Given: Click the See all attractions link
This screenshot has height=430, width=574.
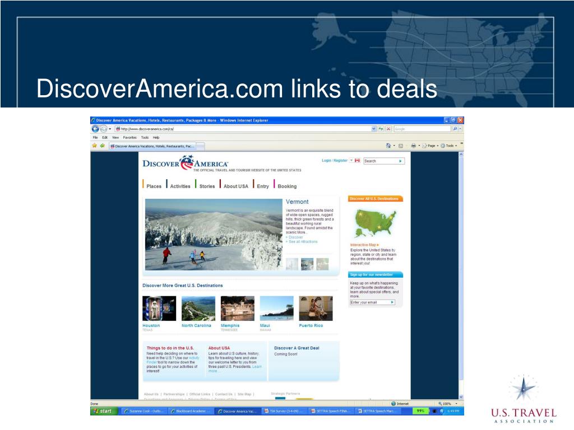Looking at the screenshot, I should click(x=302, y=242).
